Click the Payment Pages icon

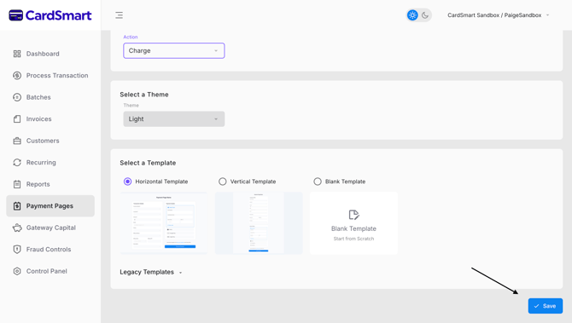[x=17, y=206]
